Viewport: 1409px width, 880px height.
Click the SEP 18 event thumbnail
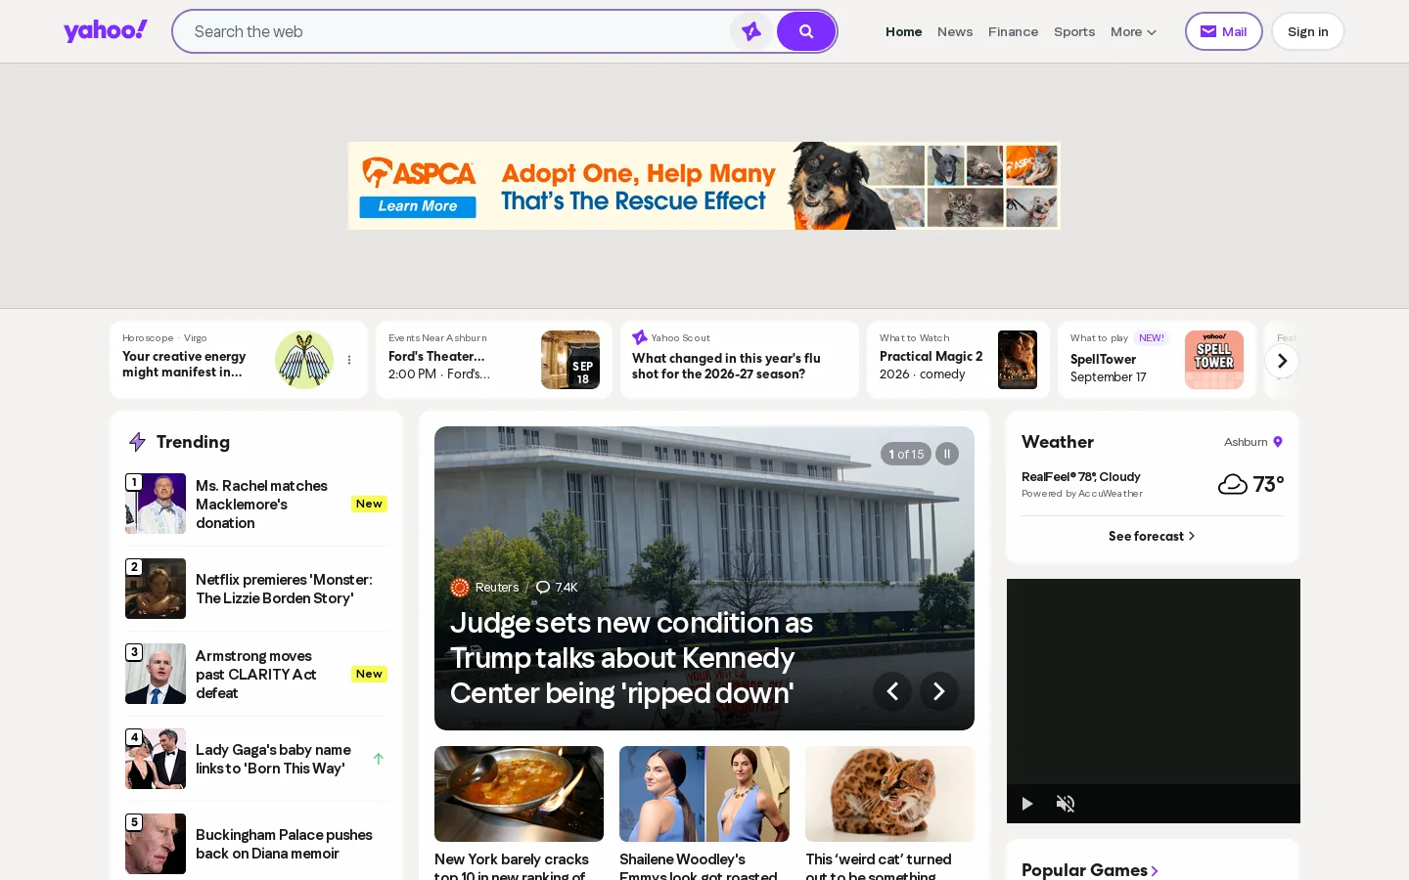[570, 360]
